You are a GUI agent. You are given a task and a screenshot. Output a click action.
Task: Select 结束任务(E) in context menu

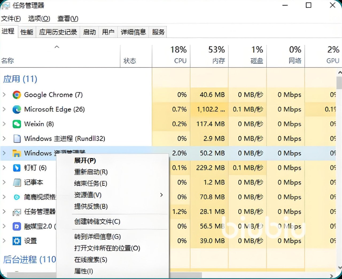tap(91, 184)
